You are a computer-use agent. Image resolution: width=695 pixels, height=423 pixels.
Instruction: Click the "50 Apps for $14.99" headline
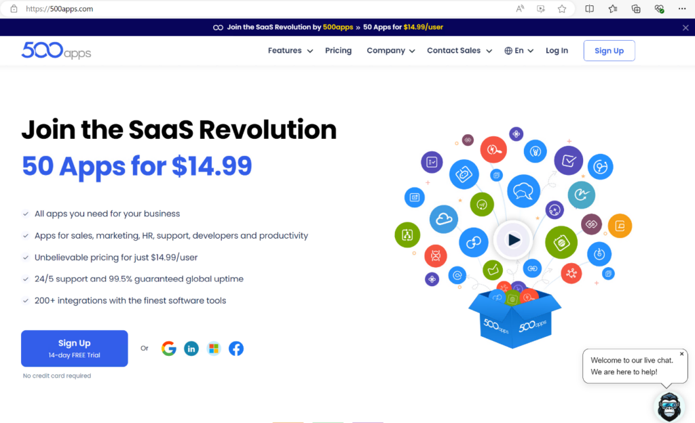pos(136,166)
